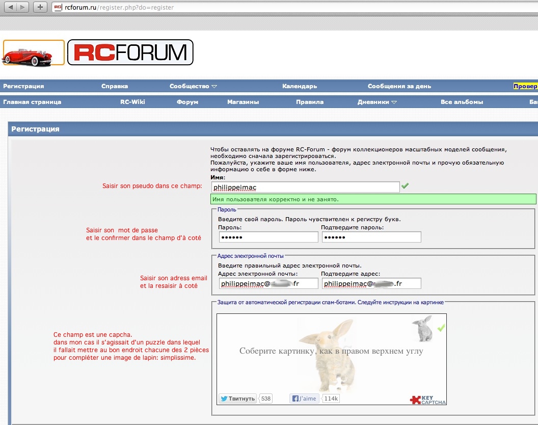This screenshot has height=425, width=538.
Task: Expand the Дневники dropdown menu
Action: pos(377,102)
